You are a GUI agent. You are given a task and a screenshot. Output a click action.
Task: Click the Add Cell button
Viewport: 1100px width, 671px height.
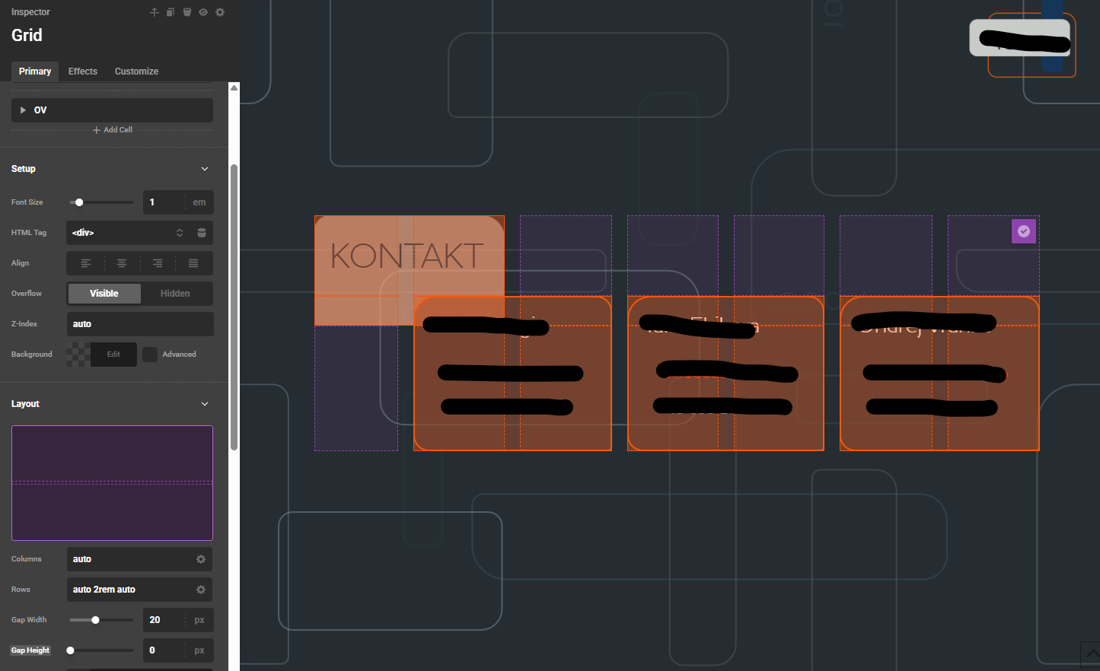tap(113, 130)
